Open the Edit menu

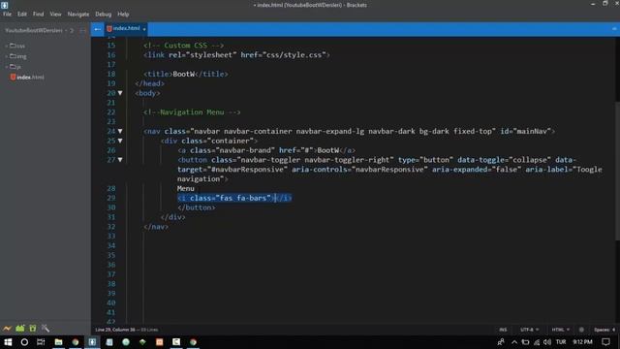click(21, 15)
